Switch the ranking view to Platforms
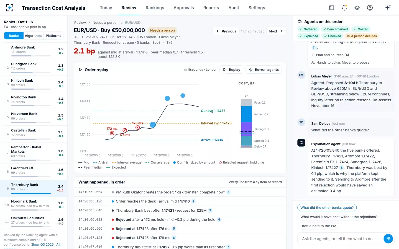Screen dimensions: 399x249 (x=53, y=36)
